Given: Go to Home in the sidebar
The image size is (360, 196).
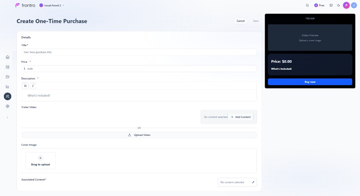Looking at the screenshot, I should coord(8,57).
